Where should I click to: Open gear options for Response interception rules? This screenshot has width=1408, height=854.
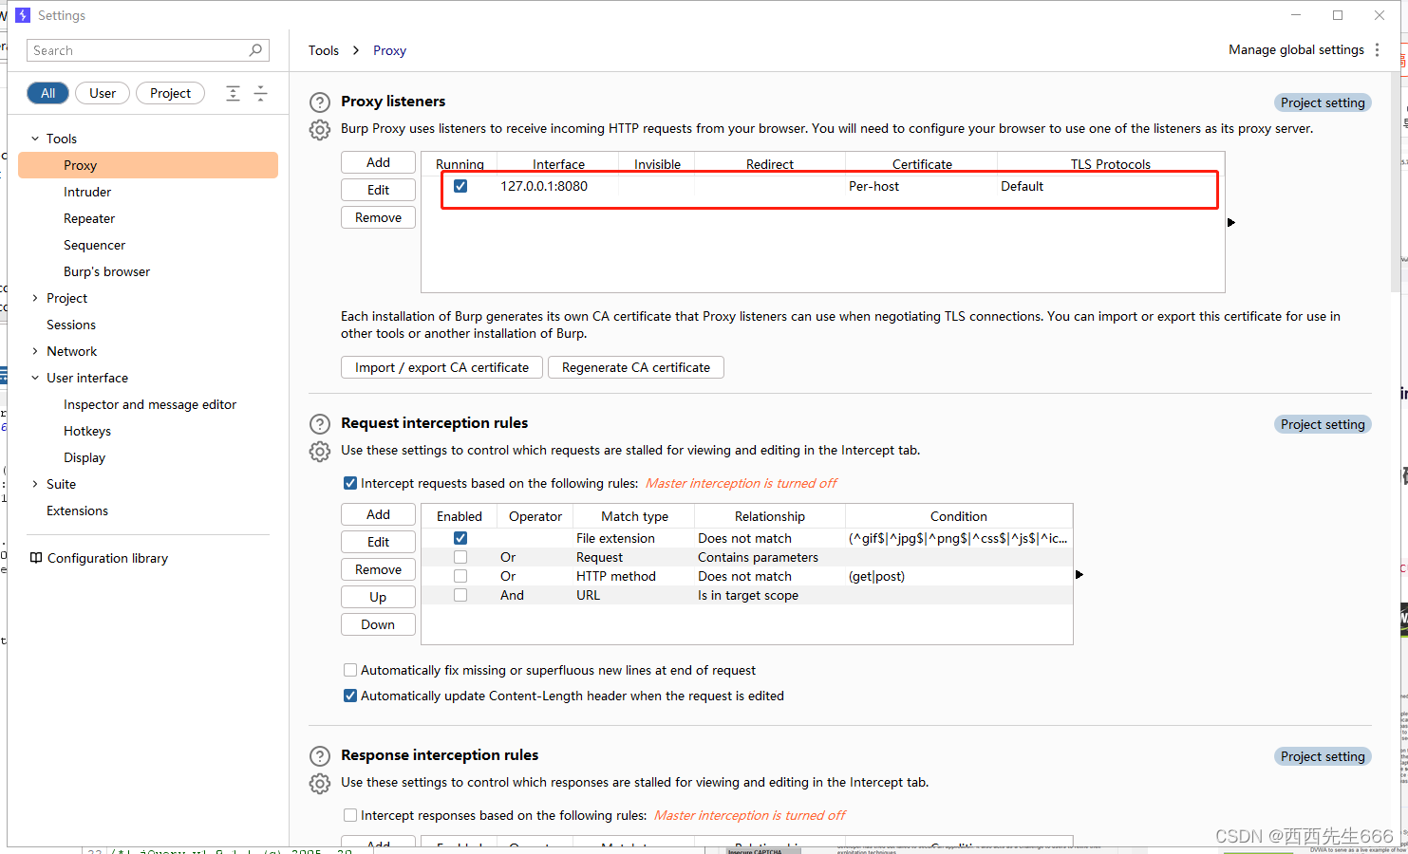click(320, 784)
